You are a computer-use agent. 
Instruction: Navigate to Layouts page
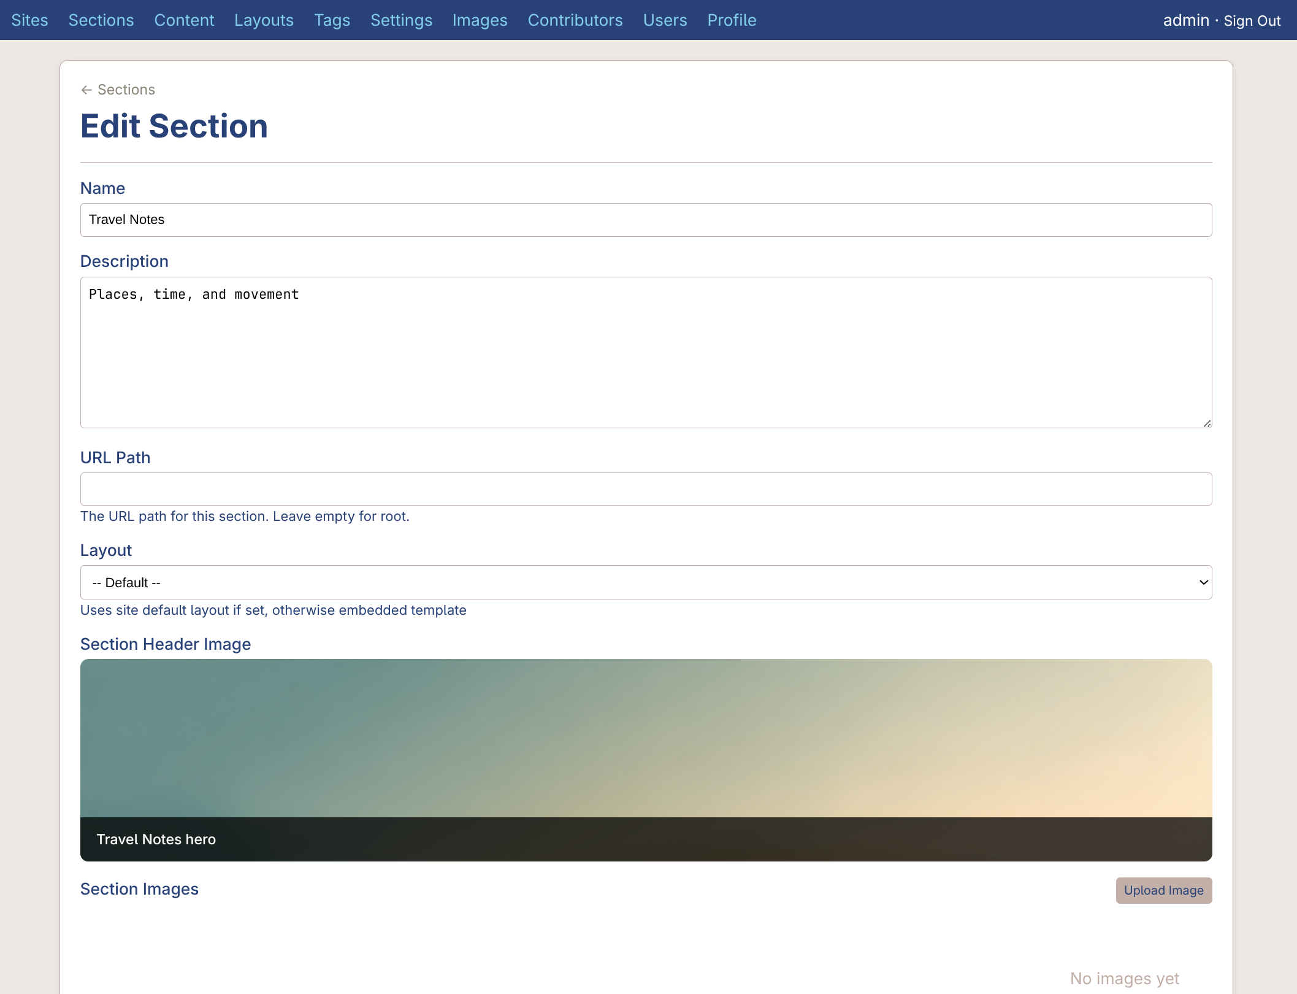[x=264, y=20]
